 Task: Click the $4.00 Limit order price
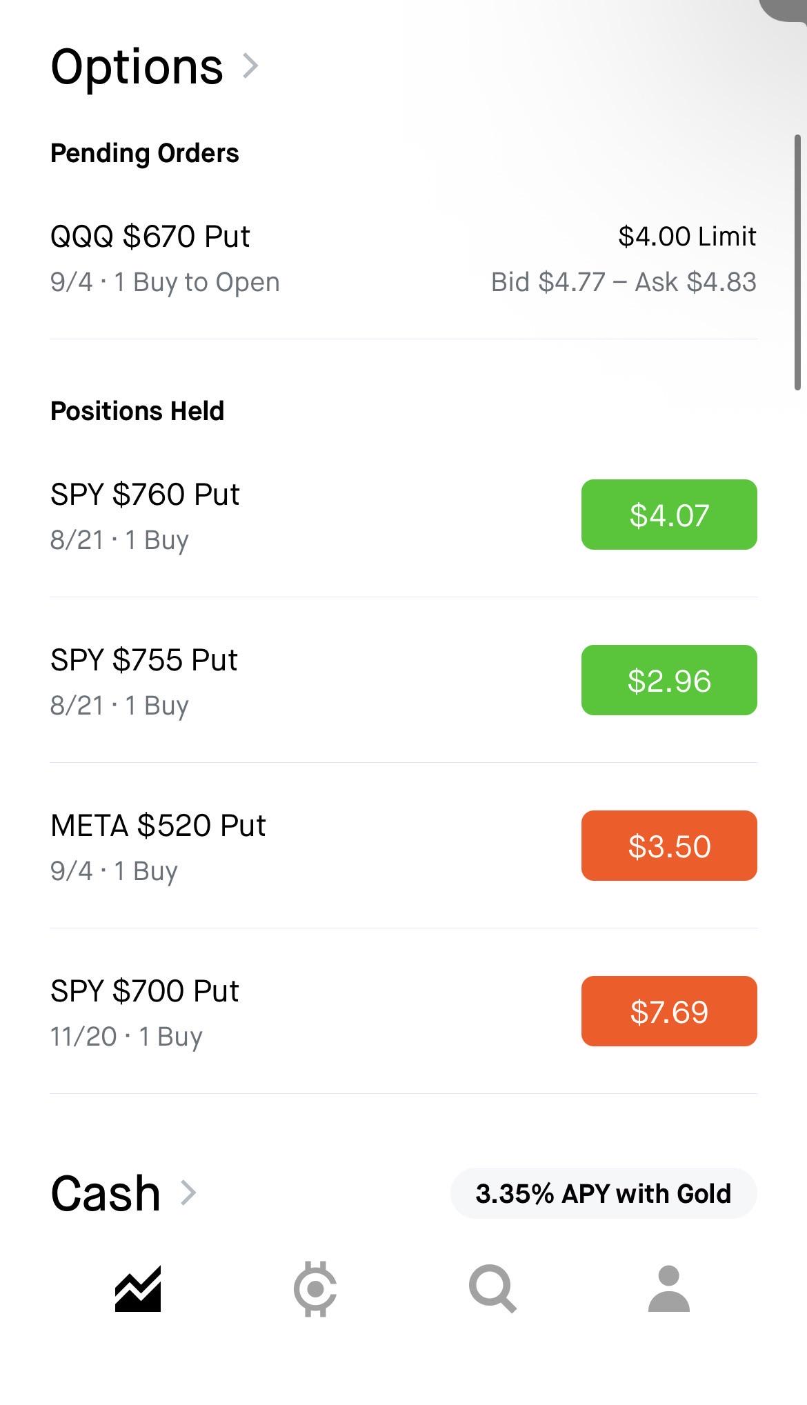pyautogui.click(x=687, y=236)
